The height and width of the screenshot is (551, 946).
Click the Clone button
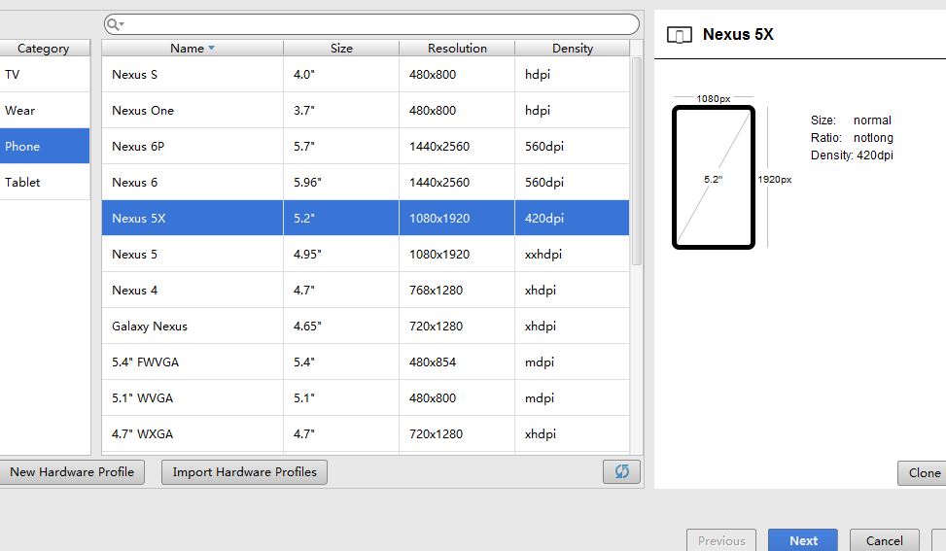(x=923, y=473)
